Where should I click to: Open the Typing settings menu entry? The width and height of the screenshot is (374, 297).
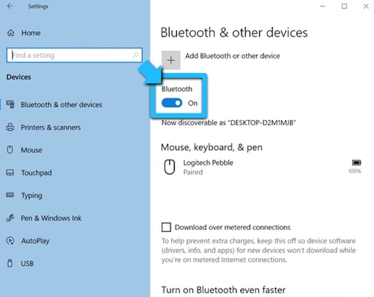(31, 196)
